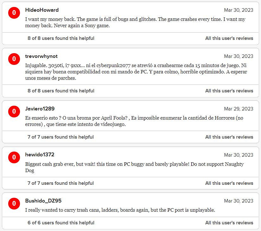View all of Bushido_DZ95's reviews
261x231 pixels.
[x=229, y=223]
